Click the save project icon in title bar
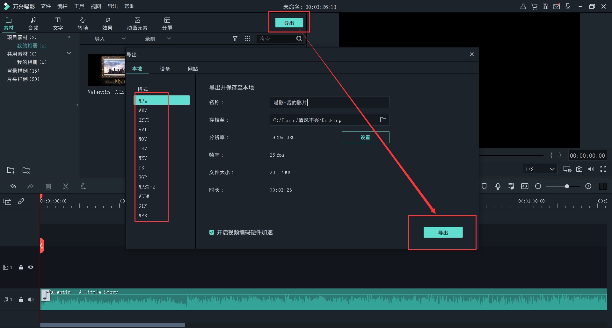This screenshot has width=612, height=328. (545, 6)
